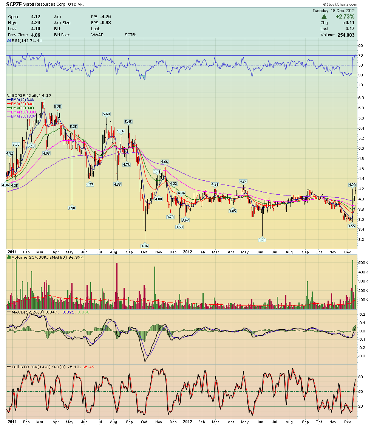Click the 3.28 June low label
374x425 pixels.
262,240
